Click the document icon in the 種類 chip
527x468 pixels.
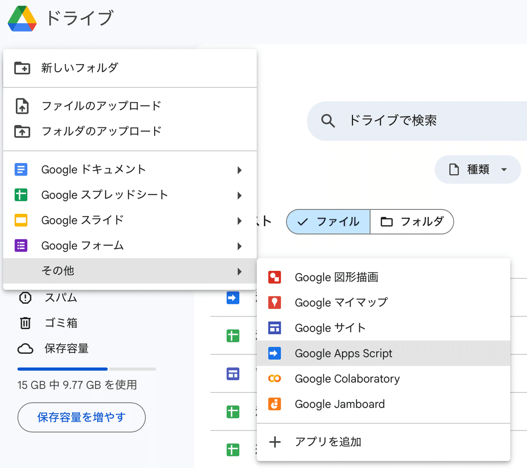coord(454,169)
